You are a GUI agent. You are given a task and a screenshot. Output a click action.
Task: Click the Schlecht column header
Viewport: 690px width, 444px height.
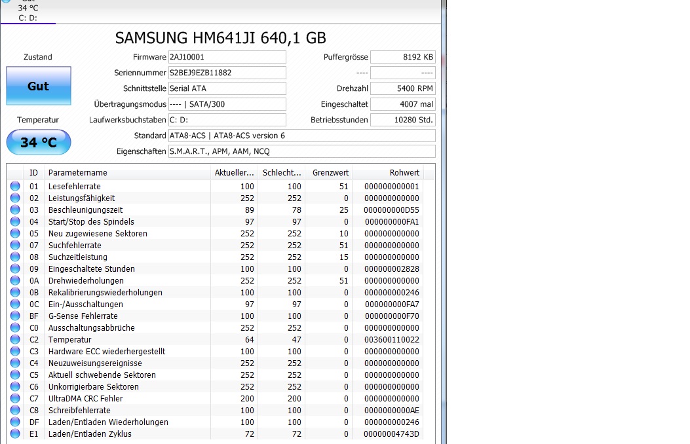click(x=282, y=173)
